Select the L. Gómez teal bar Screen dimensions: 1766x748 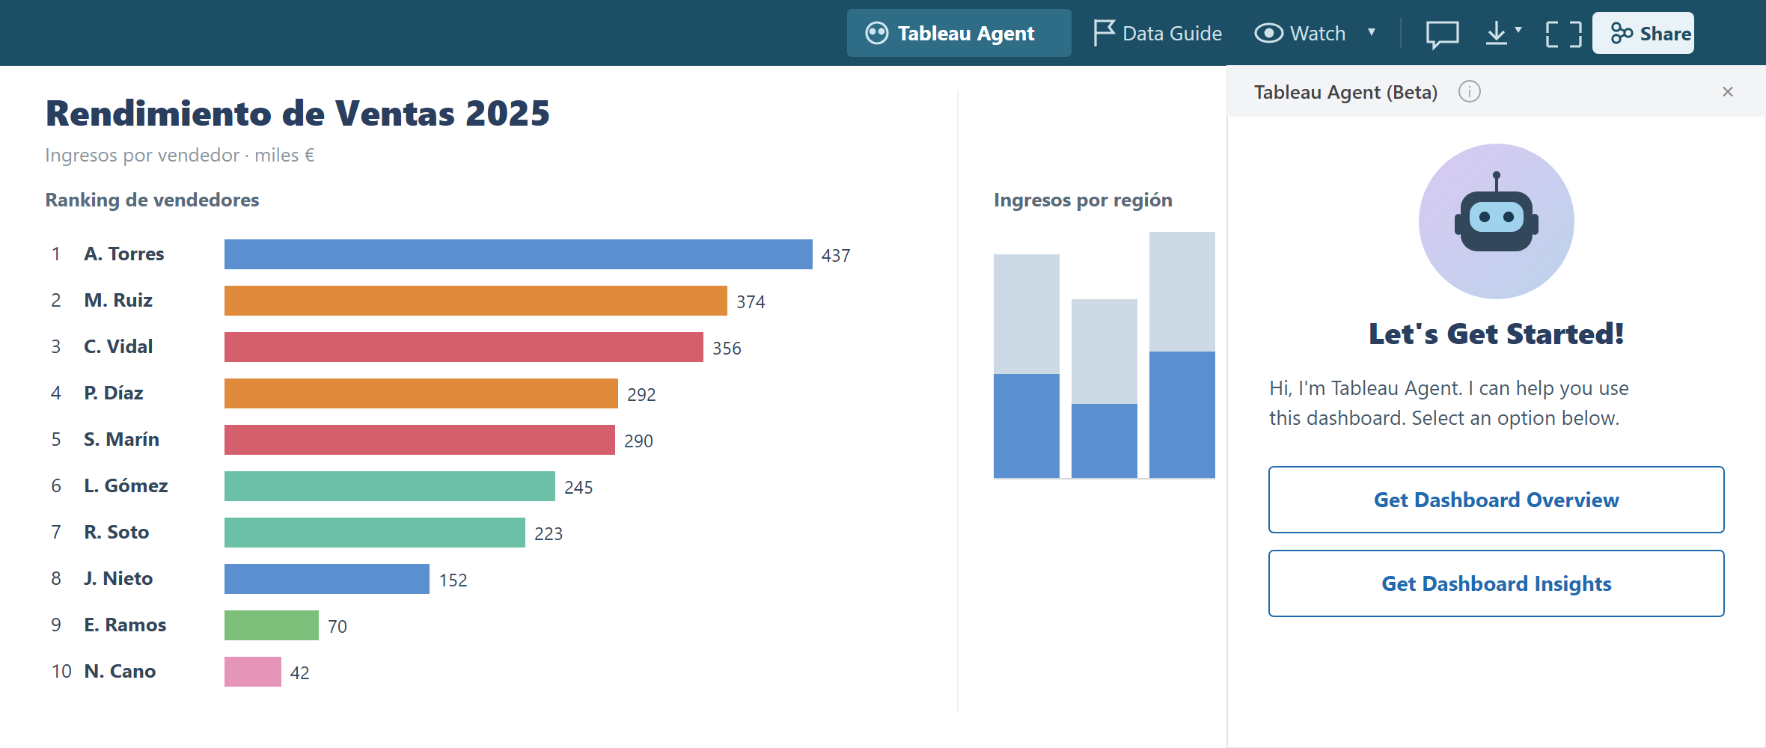pyautogui.click(x=390, y=486)
